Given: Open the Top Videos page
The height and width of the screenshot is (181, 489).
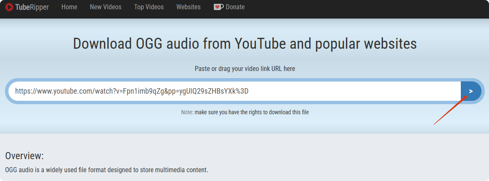Looking at the screenshot, I should point(149,7).
